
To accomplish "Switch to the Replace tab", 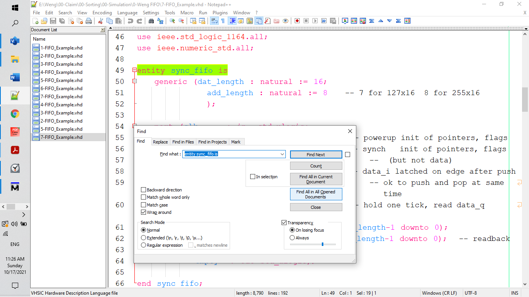I will coord(160,142).
